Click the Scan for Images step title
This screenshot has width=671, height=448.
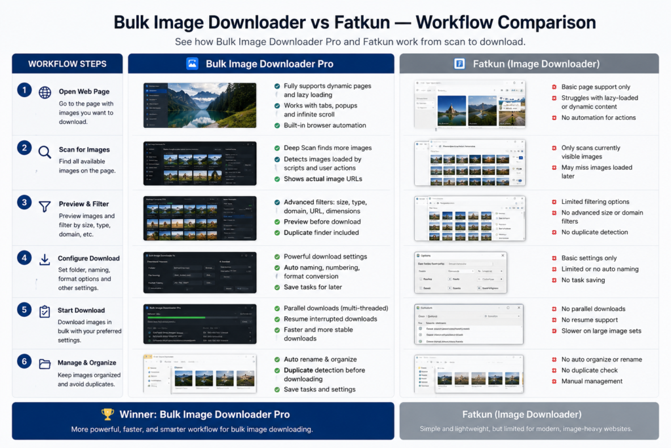click(x=85, y=150)
